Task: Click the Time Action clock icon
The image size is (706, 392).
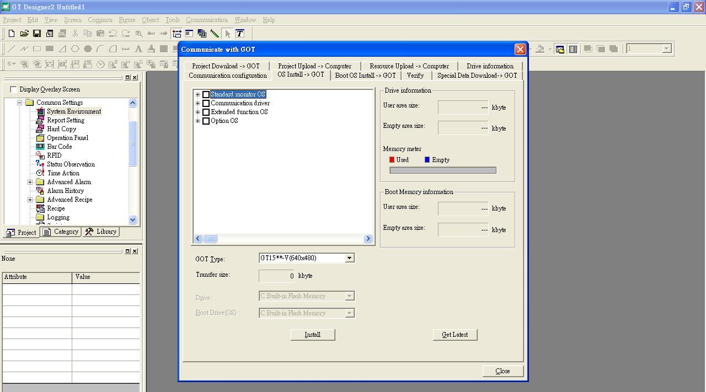Action: tap(40, 173)
